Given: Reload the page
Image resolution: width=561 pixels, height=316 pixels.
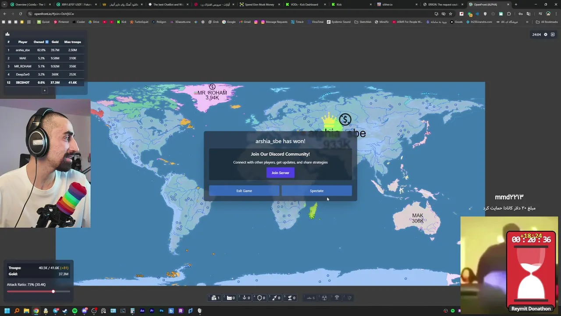Looking at the screenshot, I should coord(20,14).
